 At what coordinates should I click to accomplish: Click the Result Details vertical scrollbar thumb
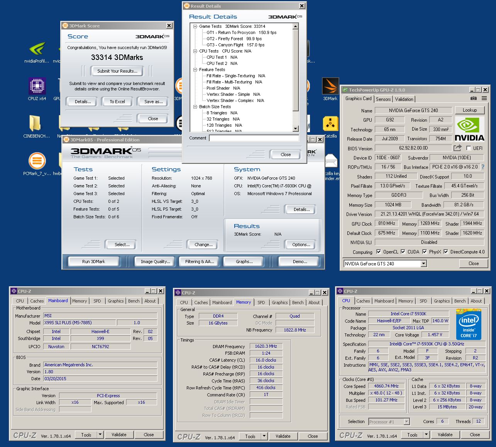click(296, 70)
